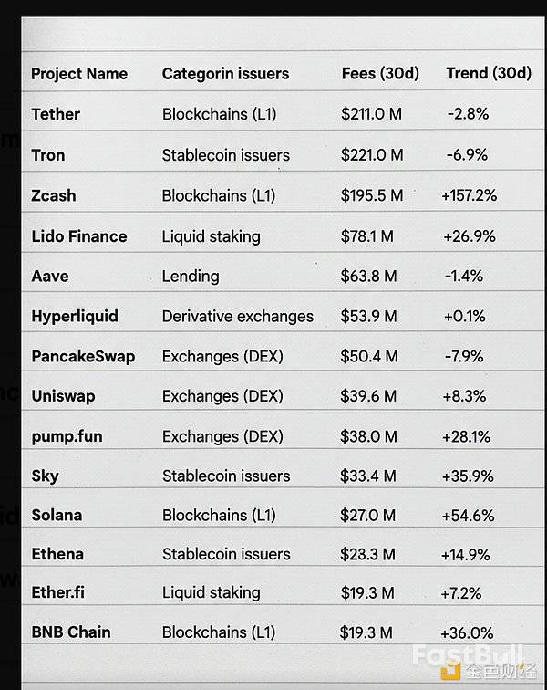Click the PancakeSwap project name
547x690 pixels.
click(83, 356)
